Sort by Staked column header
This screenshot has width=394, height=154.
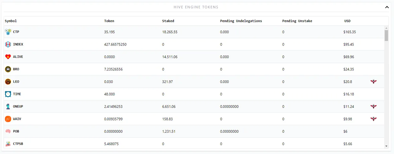click(x=168, y=21)
